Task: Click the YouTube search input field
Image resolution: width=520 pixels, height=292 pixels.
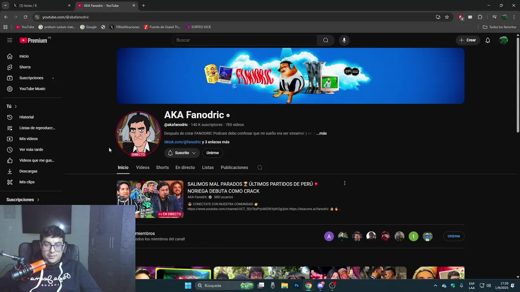Action: 245,40
